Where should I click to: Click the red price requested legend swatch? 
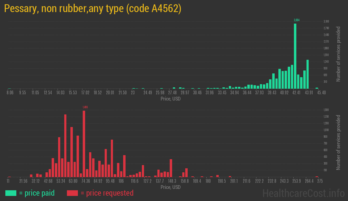[x=72, y=193]
